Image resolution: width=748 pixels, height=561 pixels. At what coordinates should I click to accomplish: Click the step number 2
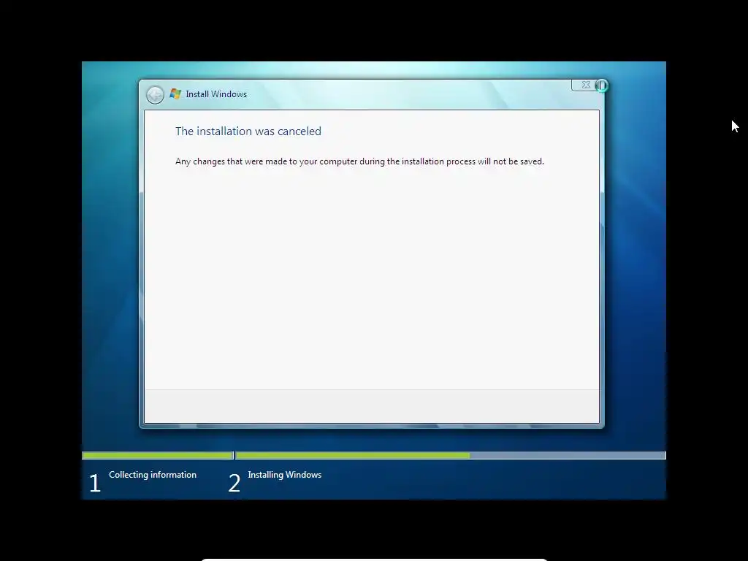pos(234,483)
